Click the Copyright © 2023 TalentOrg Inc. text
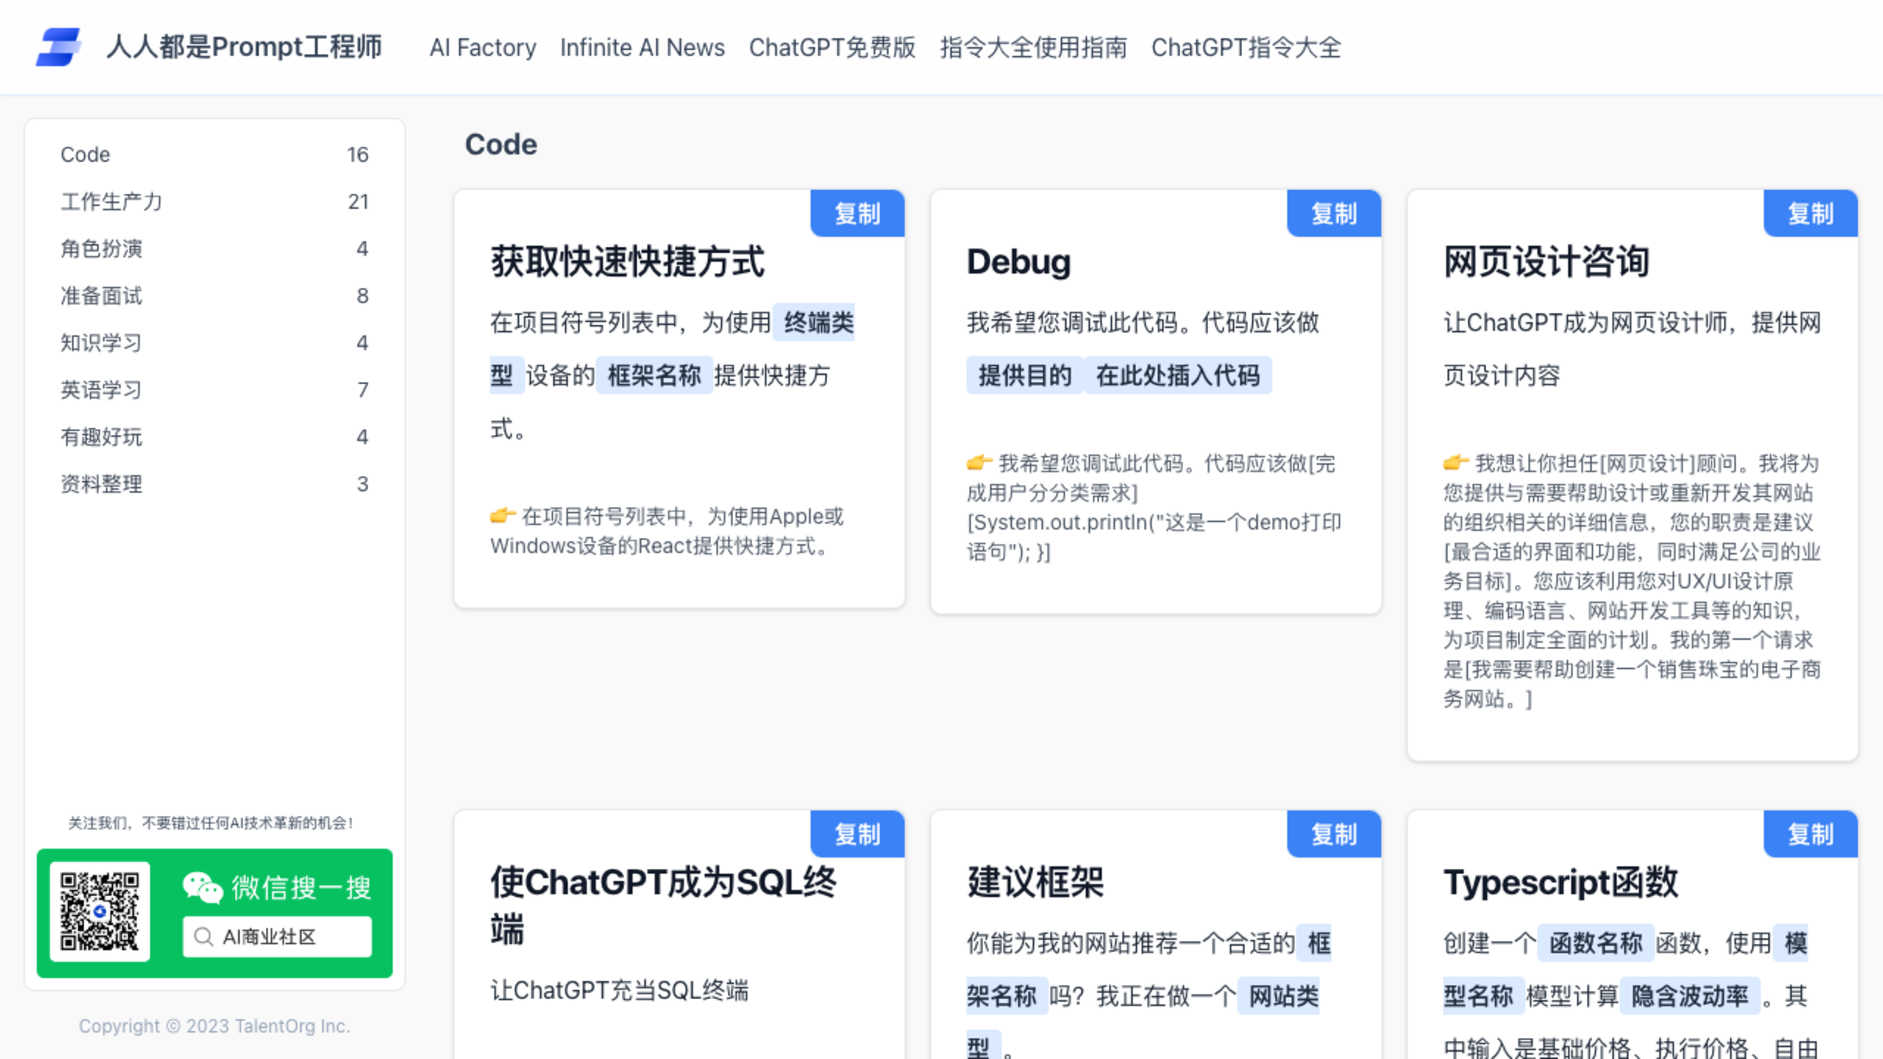The height and width of the screenshot is (1059, 1883). click(x=214, y=1026)
